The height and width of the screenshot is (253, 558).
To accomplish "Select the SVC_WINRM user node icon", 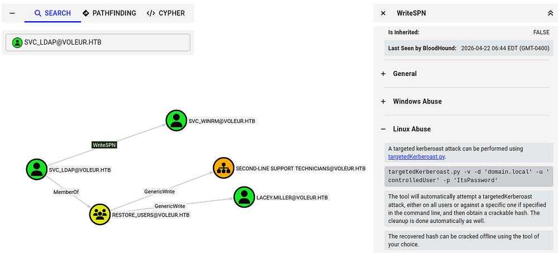I will (176, 120).
